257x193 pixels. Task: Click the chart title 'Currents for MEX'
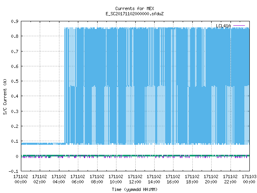point(135,8)
